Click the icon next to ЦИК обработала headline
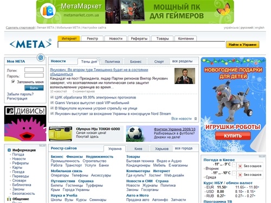271x203 pixels. 52,97
